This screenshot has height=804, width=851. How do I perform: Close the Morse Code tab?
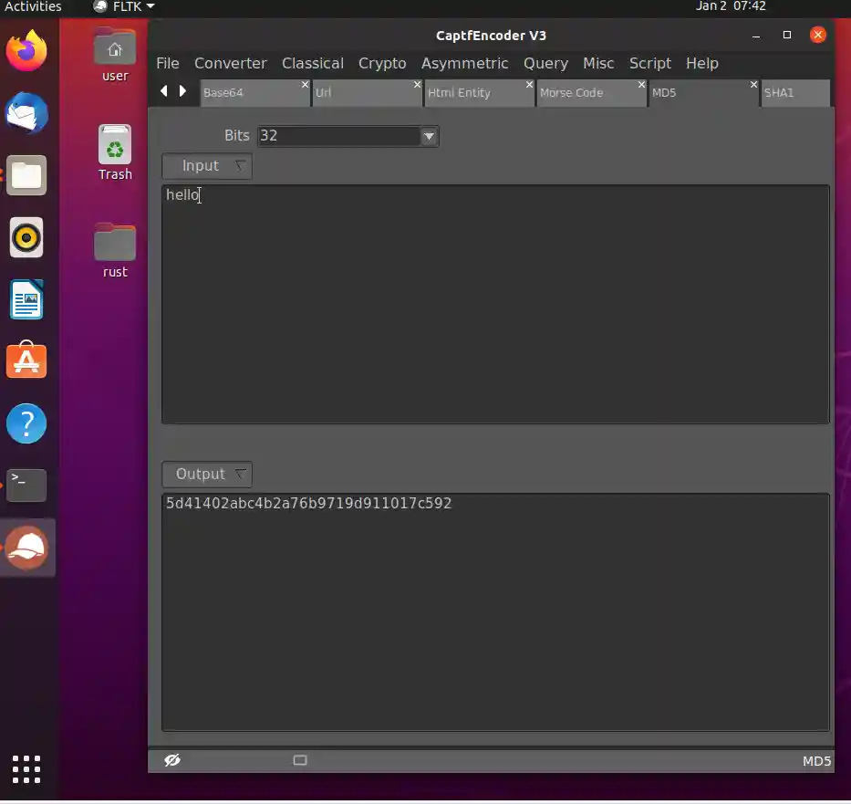click(x=642, y=84)
